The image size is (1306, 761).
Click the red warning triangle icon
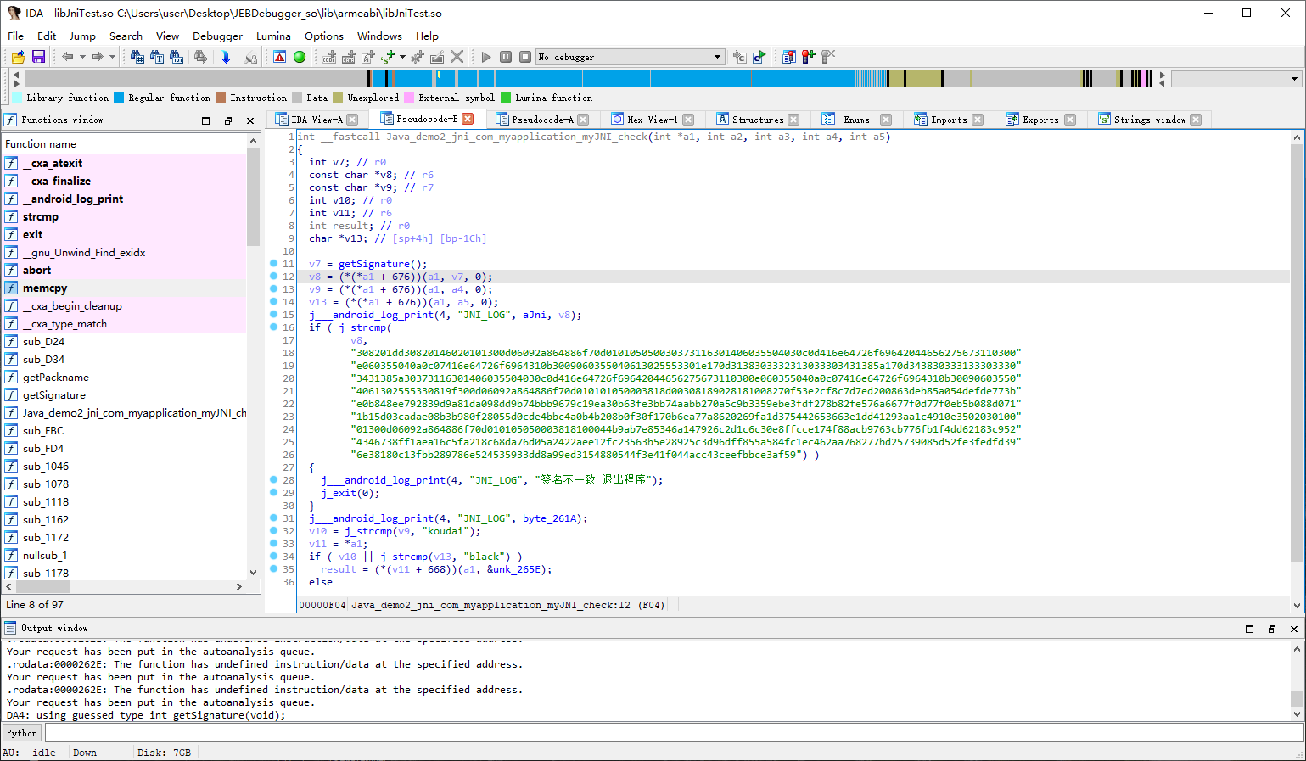click(x=280, y=57)
